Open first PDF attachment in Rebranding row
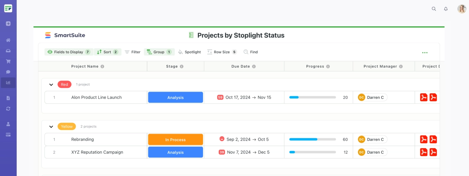469x176 pixels. [424, 139]
